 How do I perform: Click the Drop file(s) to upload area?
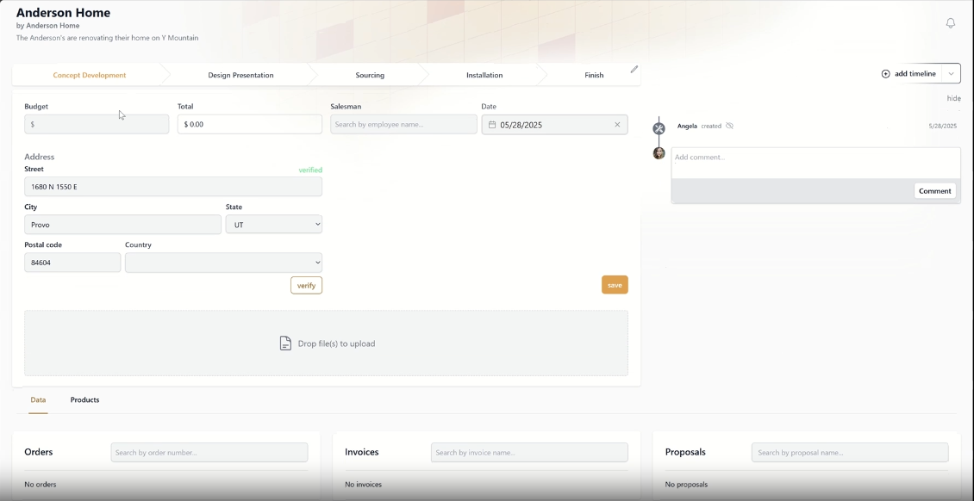pos(326,343)
